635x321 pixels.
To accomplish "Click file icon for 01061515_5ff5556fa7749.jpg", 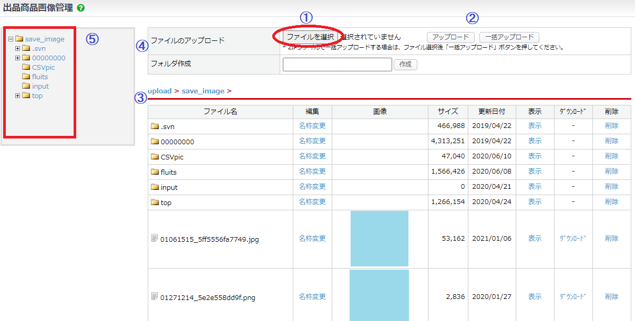I will (x=155, y=239).
